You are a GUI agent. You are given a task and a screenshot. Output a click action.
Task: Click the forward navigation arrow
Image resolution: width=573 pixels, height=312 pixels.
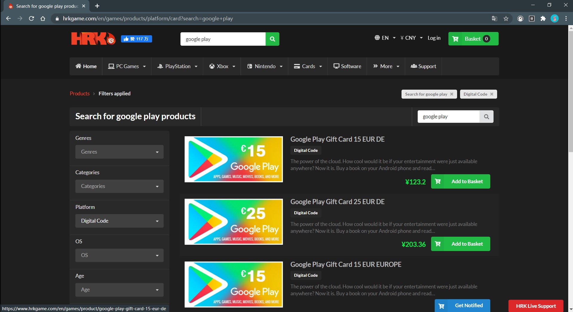pyautogui.click(x=20, y=19)
